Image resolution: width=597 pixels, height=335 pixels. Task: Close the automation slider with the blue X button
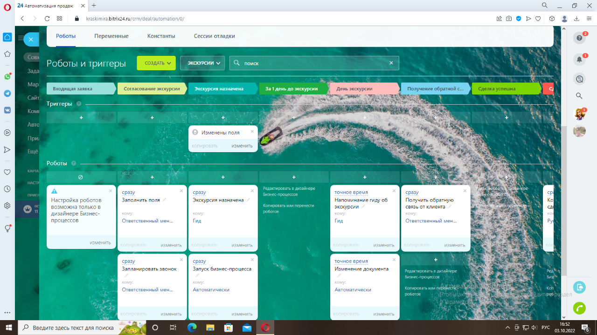pyautogui.click(x=31, y=40)
